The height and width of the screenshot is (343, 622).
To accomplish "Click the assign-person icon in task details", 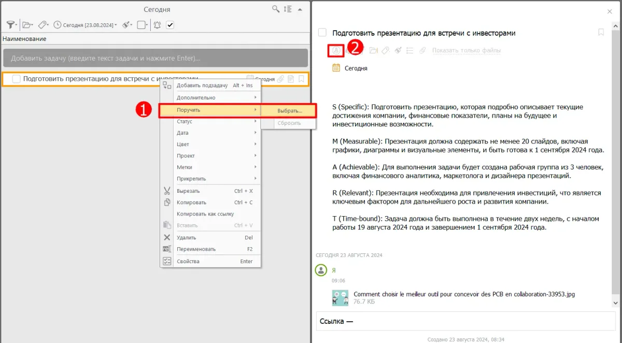I will (336, 50).
